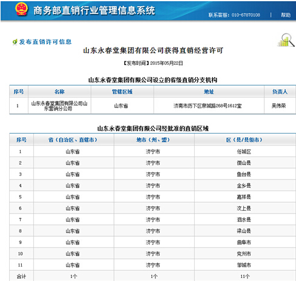Click the 名称 column header in branch table

coord(59,92)
